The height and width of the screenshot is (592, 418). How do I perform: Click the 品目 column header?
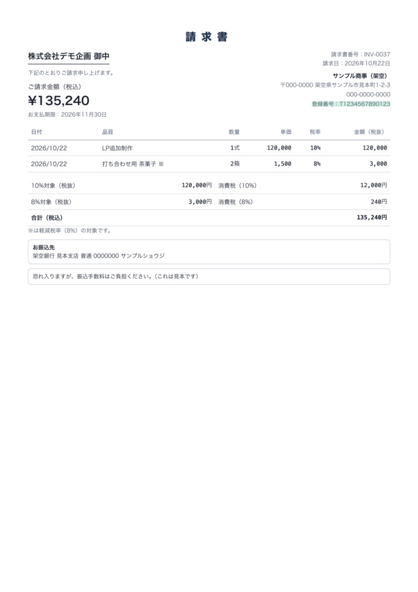107,132
